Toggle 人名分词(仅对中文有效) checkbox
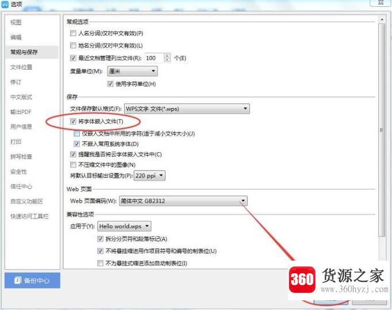This screenshot has height=310, width=392. pyautogui.click(x=73, y=33)
